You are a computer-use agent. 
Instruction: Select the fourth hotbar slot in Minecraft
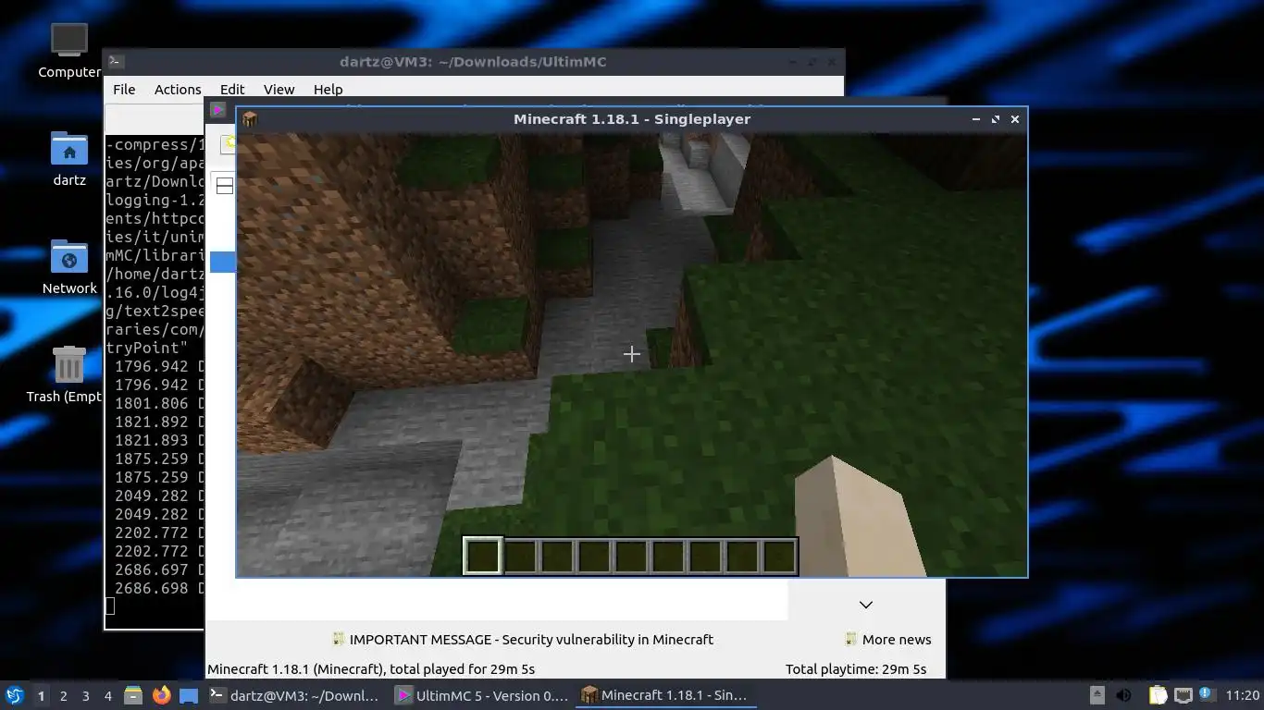tap(594, 557)
